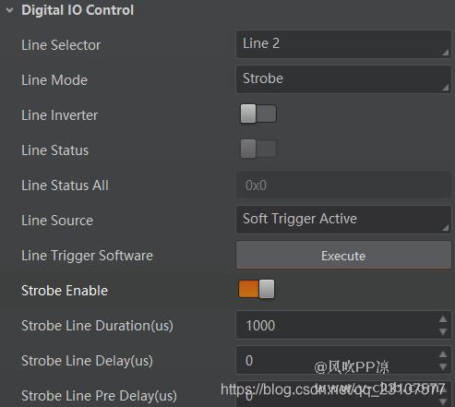Open the Line Selector dropdown

coord(343,44)
